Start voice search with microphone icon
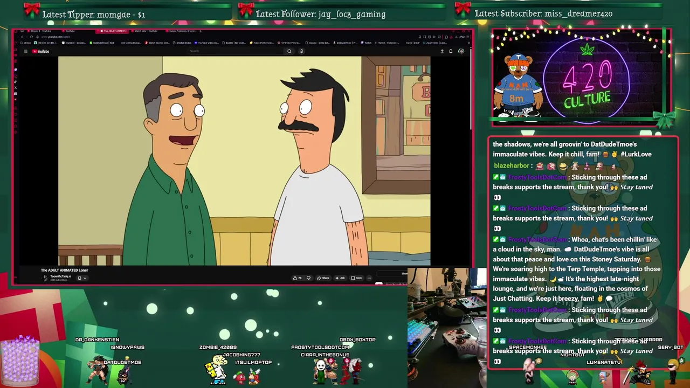Viewport: 690px width, 388px height. [301, 51]
